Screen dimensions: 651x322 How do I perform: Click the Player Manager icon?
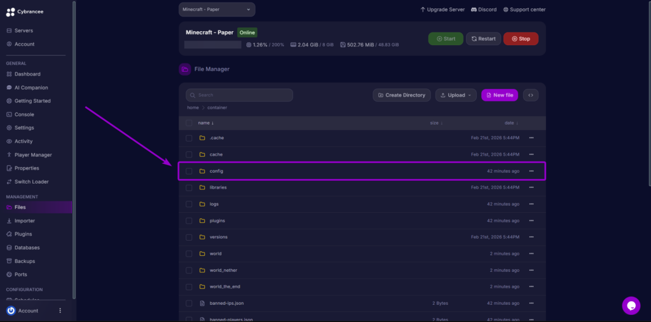tap(10, 155)
